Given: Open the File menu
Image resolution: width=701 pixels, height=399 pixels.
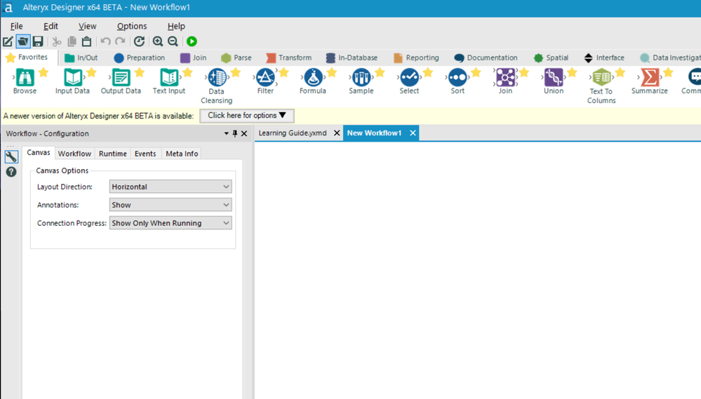Looking at the screenshot, I should (x=17, y=27).
